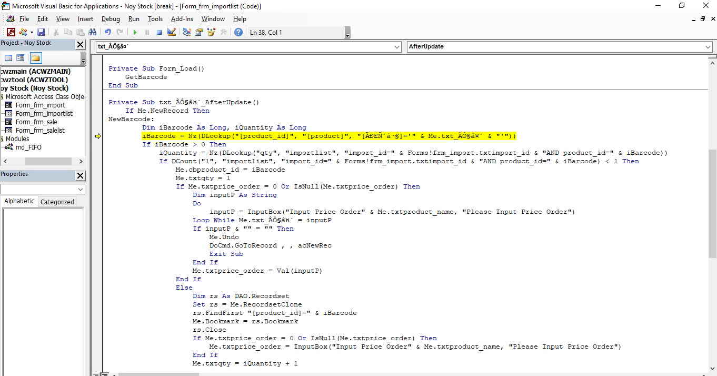Open the Add-Ins menu
The height and width of the screenshot is (376, 717).
tap(182, 19)
